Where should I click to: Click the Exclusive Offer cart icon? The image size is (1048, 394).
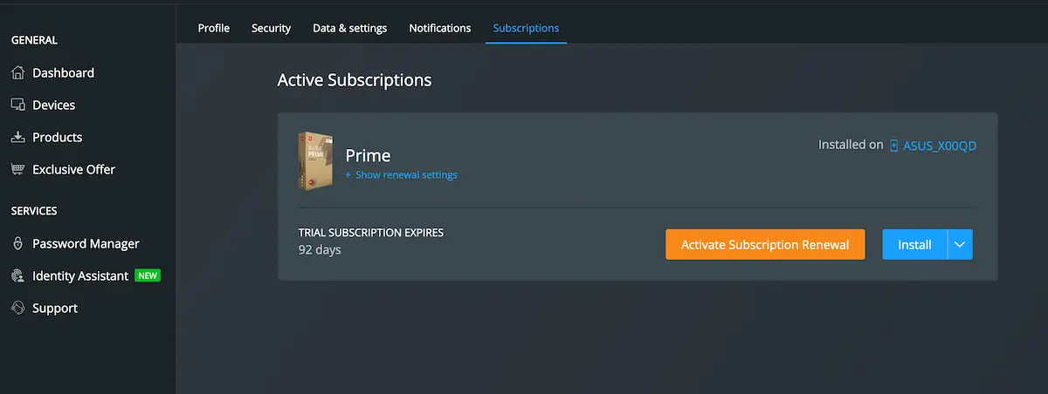pyautogui.click(x=17, y=169)
